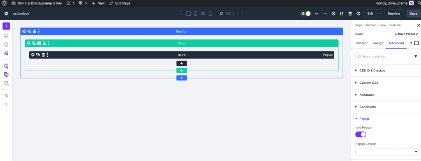Click the updates counter icon in admin bar
The height and width of the screenshot is (161, 421).
[70, 3]
